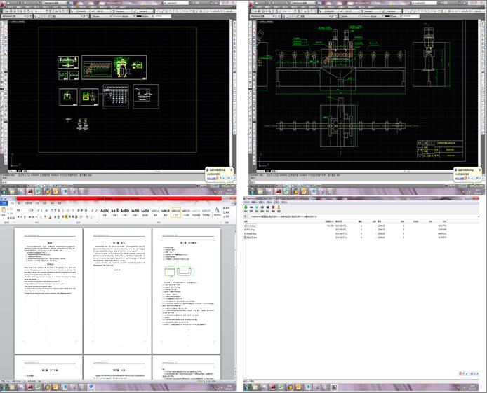Open the black ByLayer lineweight swatch in left AutoCAD
This screenshot has height=393, width=487.
coord(144,16)
